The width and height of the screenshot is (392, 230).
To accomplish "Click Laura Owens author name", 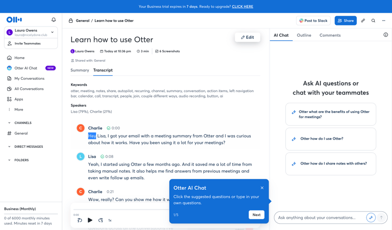I will [x=85, y=51].
